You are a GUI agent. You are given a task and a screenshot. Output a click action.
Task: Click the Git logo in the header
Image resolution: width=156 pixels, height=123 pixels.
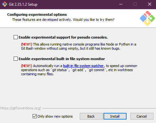pos(147,18)
